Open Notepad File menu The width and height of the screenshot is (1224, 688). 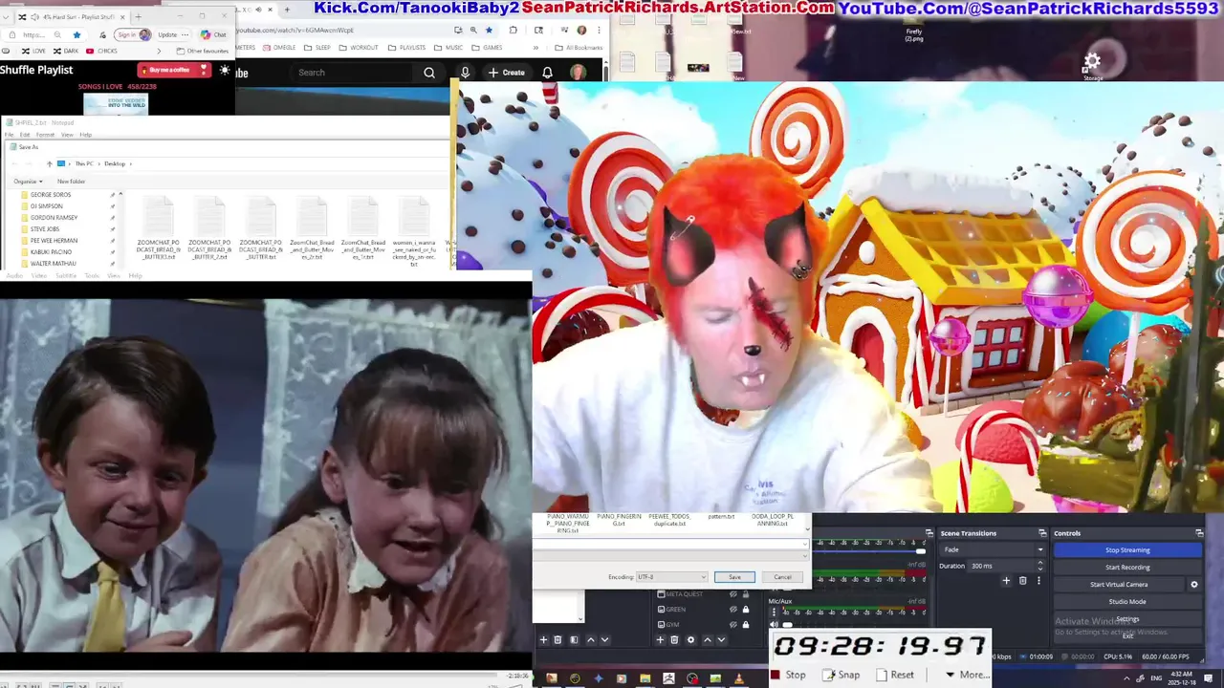pyautogui.click(x=9, y=135)
